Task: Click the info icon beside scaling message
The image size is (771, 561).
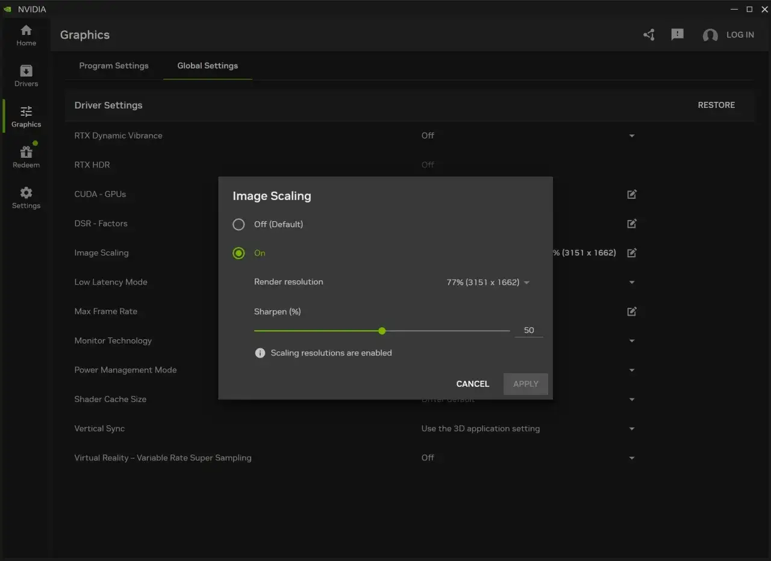Action: pos(260,353)
